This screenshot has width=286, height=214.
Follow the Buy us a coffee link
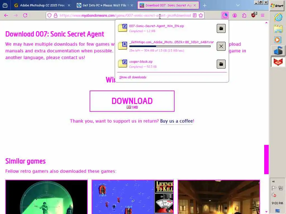[177, 121]
